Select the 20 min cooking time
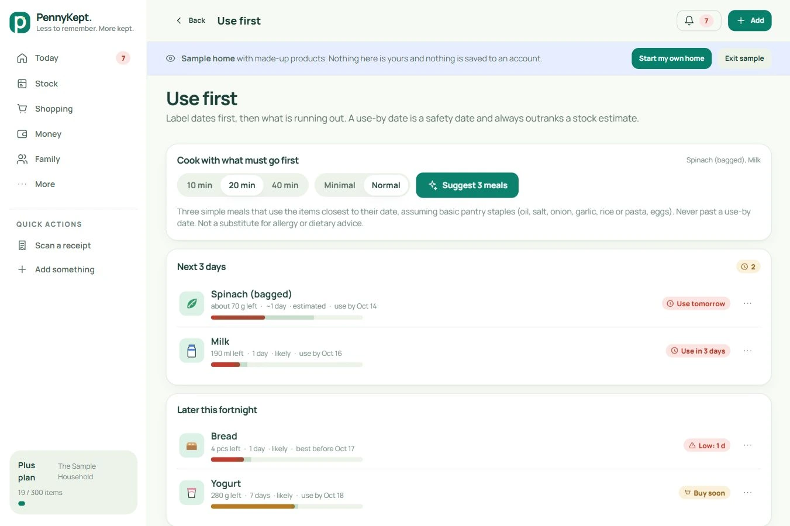 [x=242, y=185]
